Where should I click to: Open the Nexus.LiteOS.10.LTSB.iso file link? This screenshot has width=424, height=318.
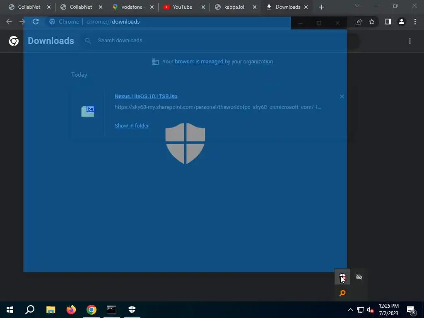click(x=146, y=96)
